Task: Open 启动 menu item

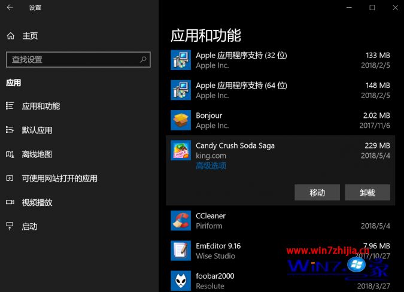Action: pyautogui.click(x=29, y=226)
